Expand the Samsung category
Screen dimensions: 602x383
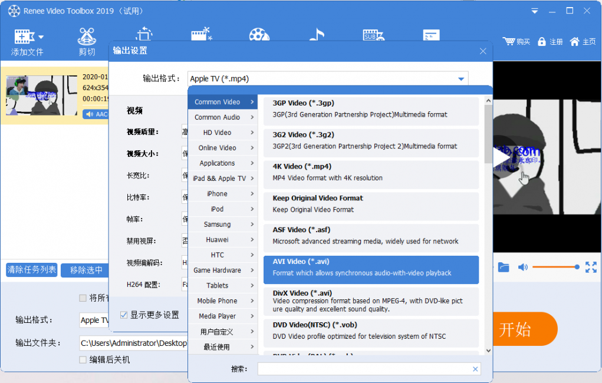223,224
